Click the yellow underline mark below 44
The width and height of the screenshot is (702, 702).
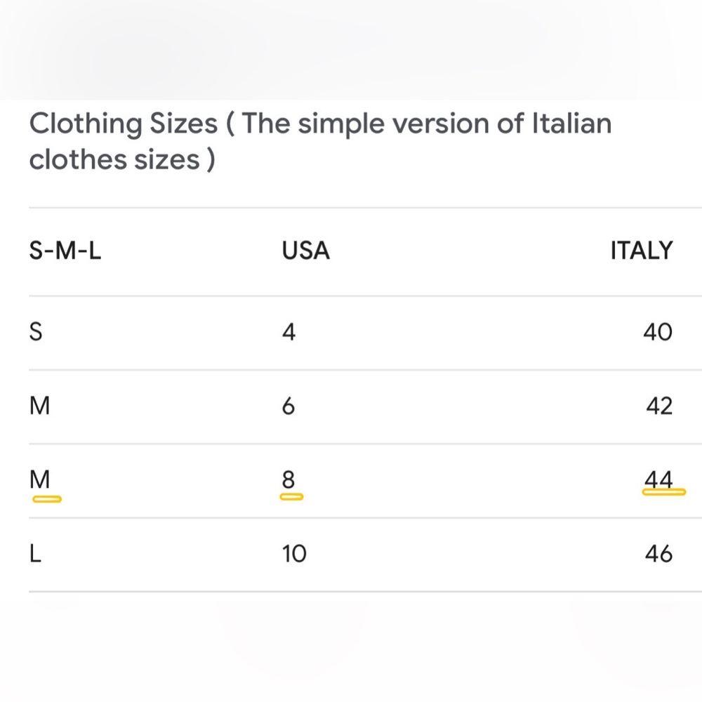[663, 493]
